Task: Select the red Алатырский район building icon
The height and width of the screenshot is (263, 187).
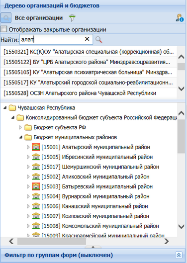Action: (x=36, y=147)
